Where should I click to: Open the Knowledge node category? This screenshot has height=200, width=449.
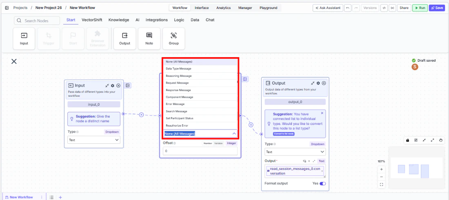118,20
